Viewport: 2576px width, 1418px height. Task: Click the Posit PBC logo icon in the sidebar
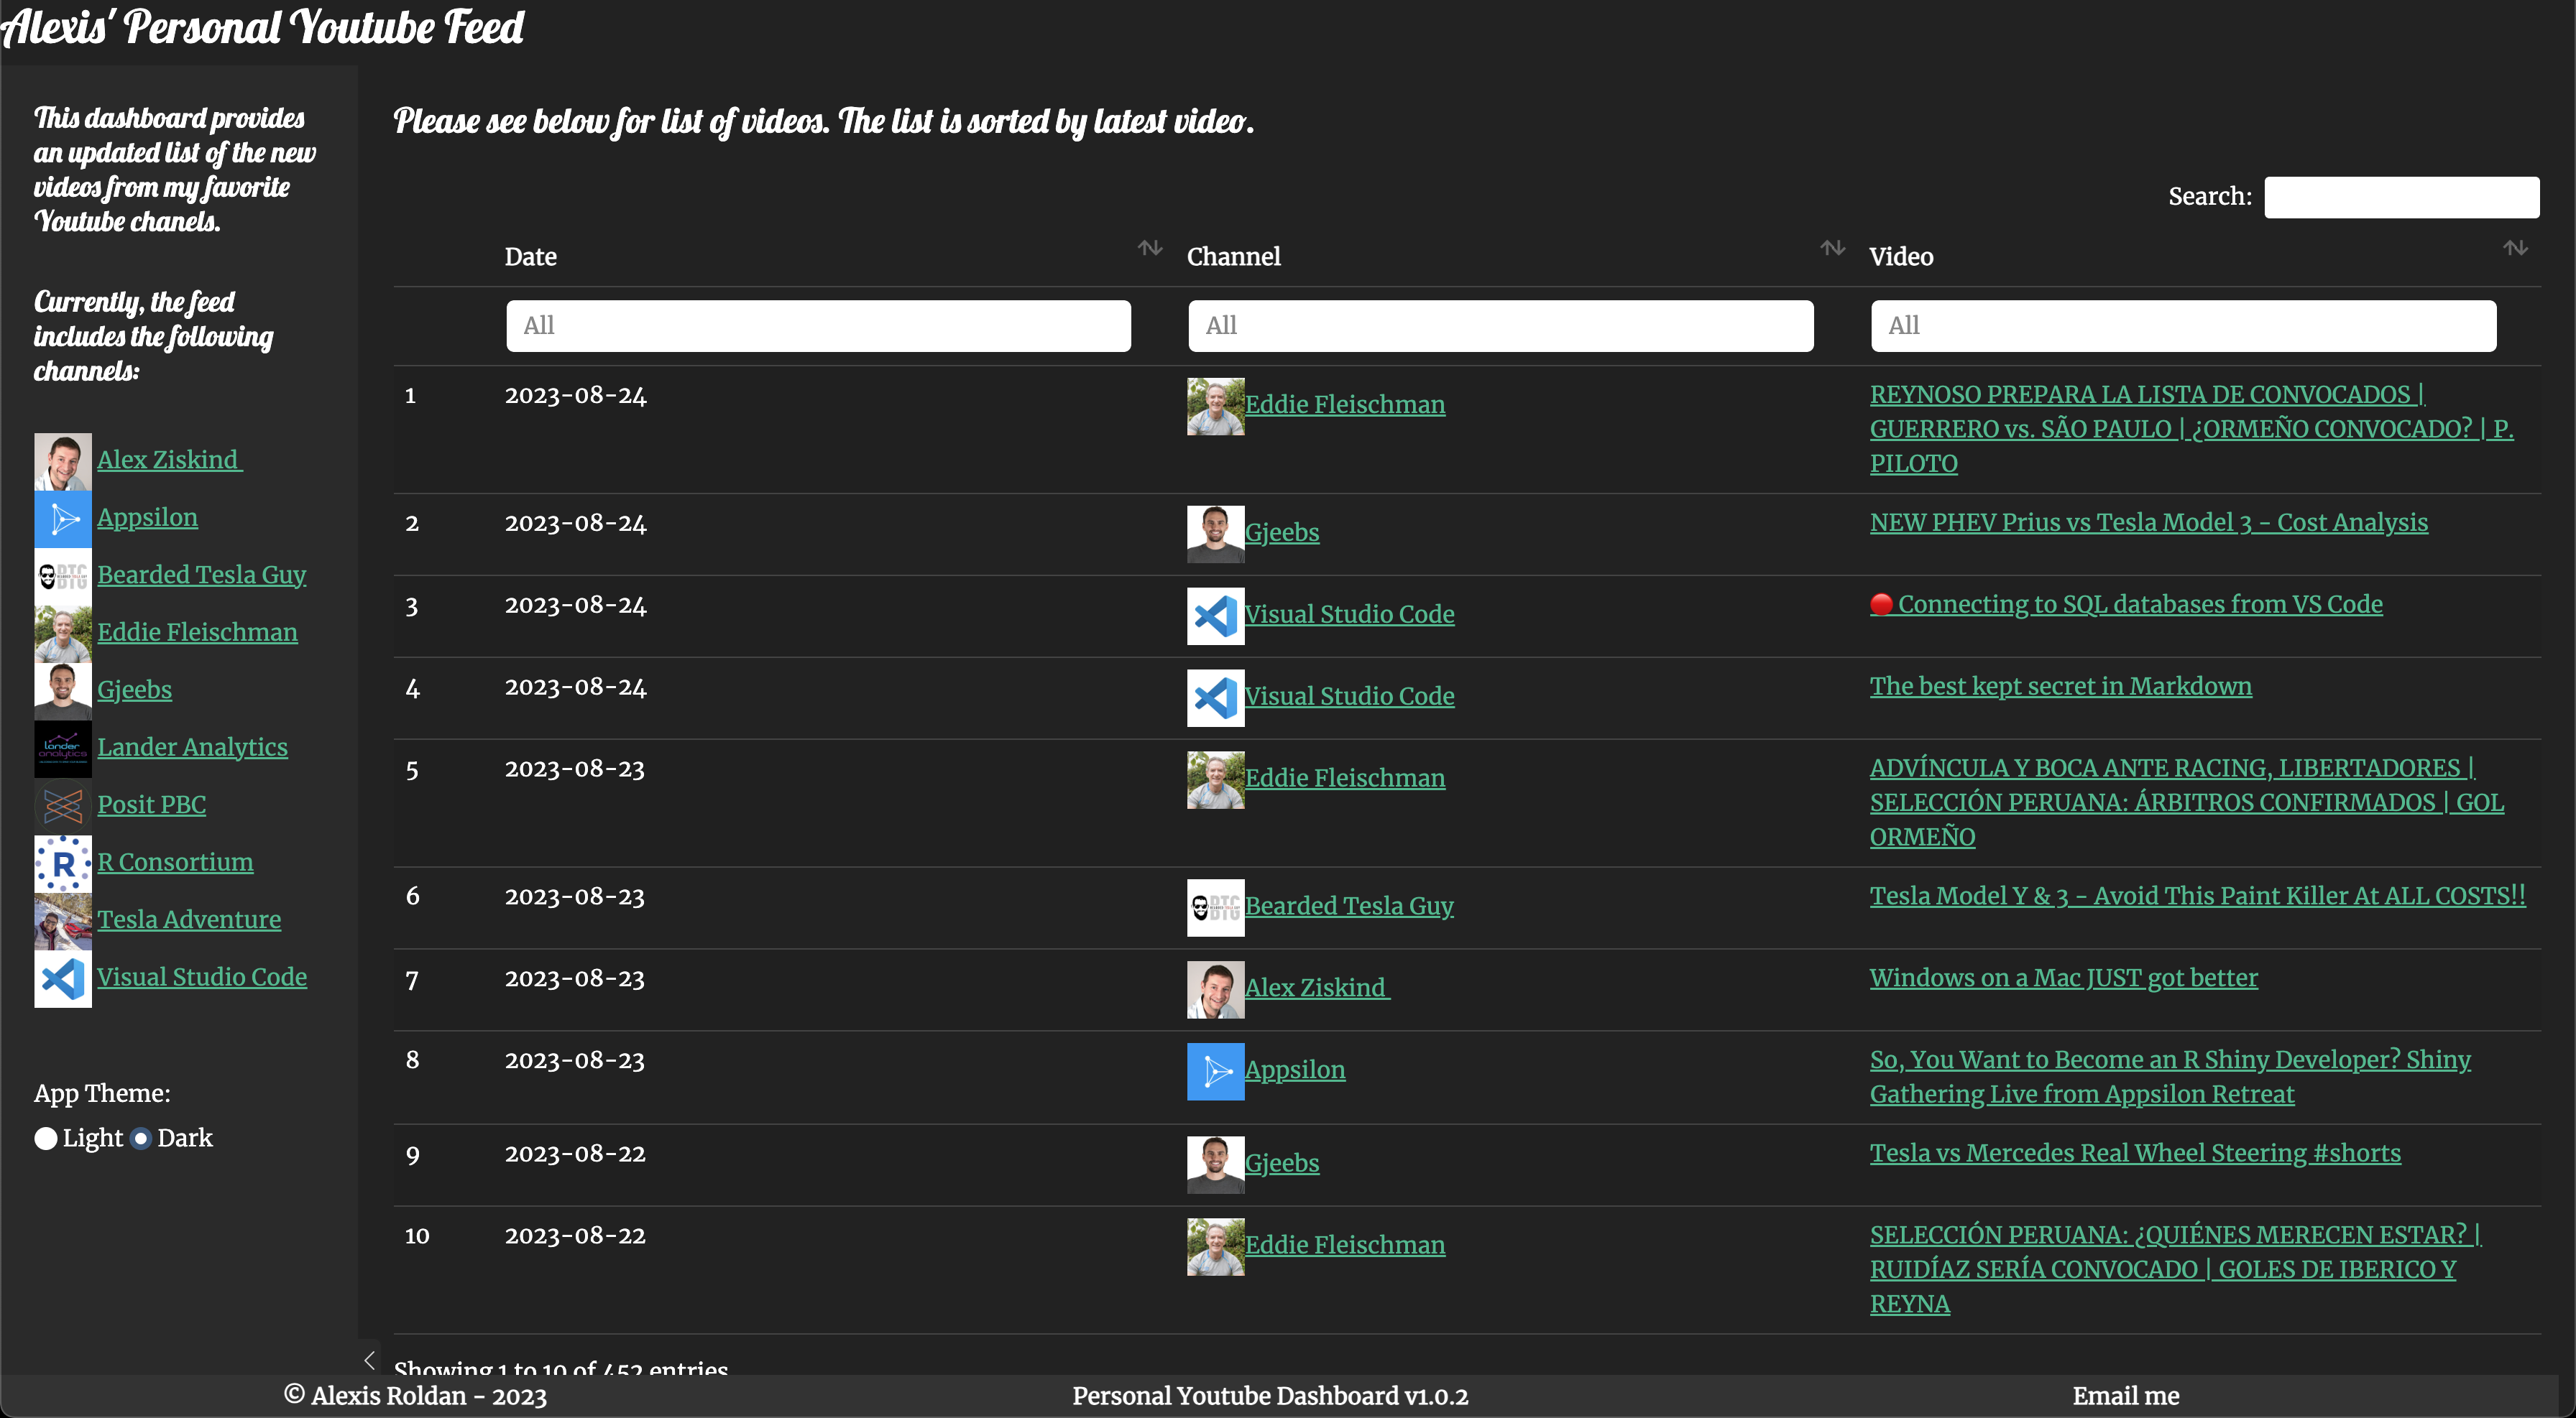pyautogui.click(x=63, y=805)
